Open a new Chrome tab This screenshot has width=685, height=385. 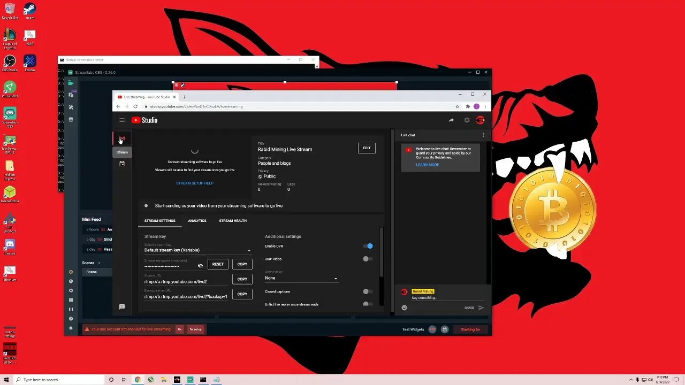point(185,97)
